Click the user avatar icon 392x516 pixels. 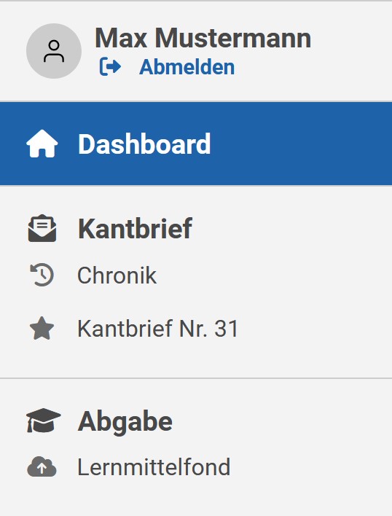pyautogui.click(x=54, y=51)
